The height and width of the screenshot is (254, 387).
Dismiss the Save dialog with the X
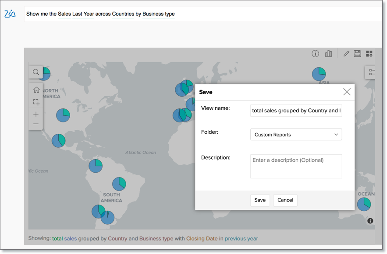(347, 92)
